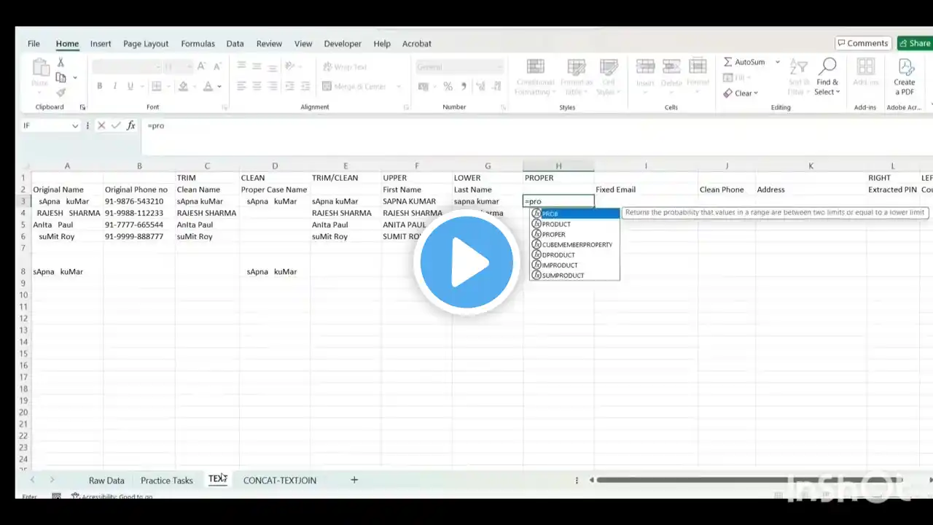
Task: Open the Name Box dropdown
Action: coord(75,126)
